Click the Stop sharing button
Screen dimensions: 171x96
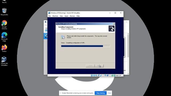click(x=100, y=93)
